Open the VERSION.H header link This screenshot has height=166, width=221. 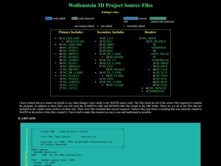[x=158, y=48]
